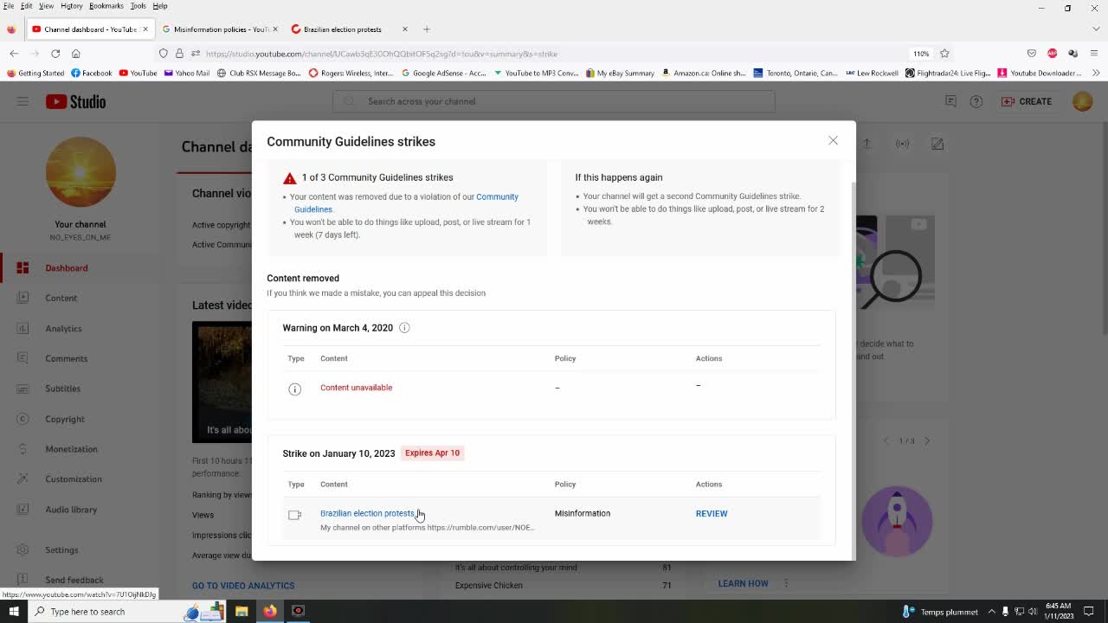Open the account avatar menu

(1082, 101)
